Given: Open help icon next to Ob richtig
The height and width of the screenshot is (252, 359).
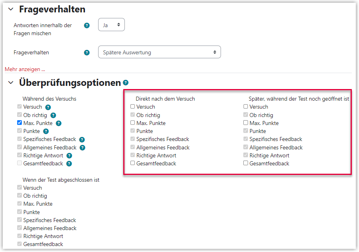Looking at the screenshot, I should pyautogui.click(x=53, y=115).
